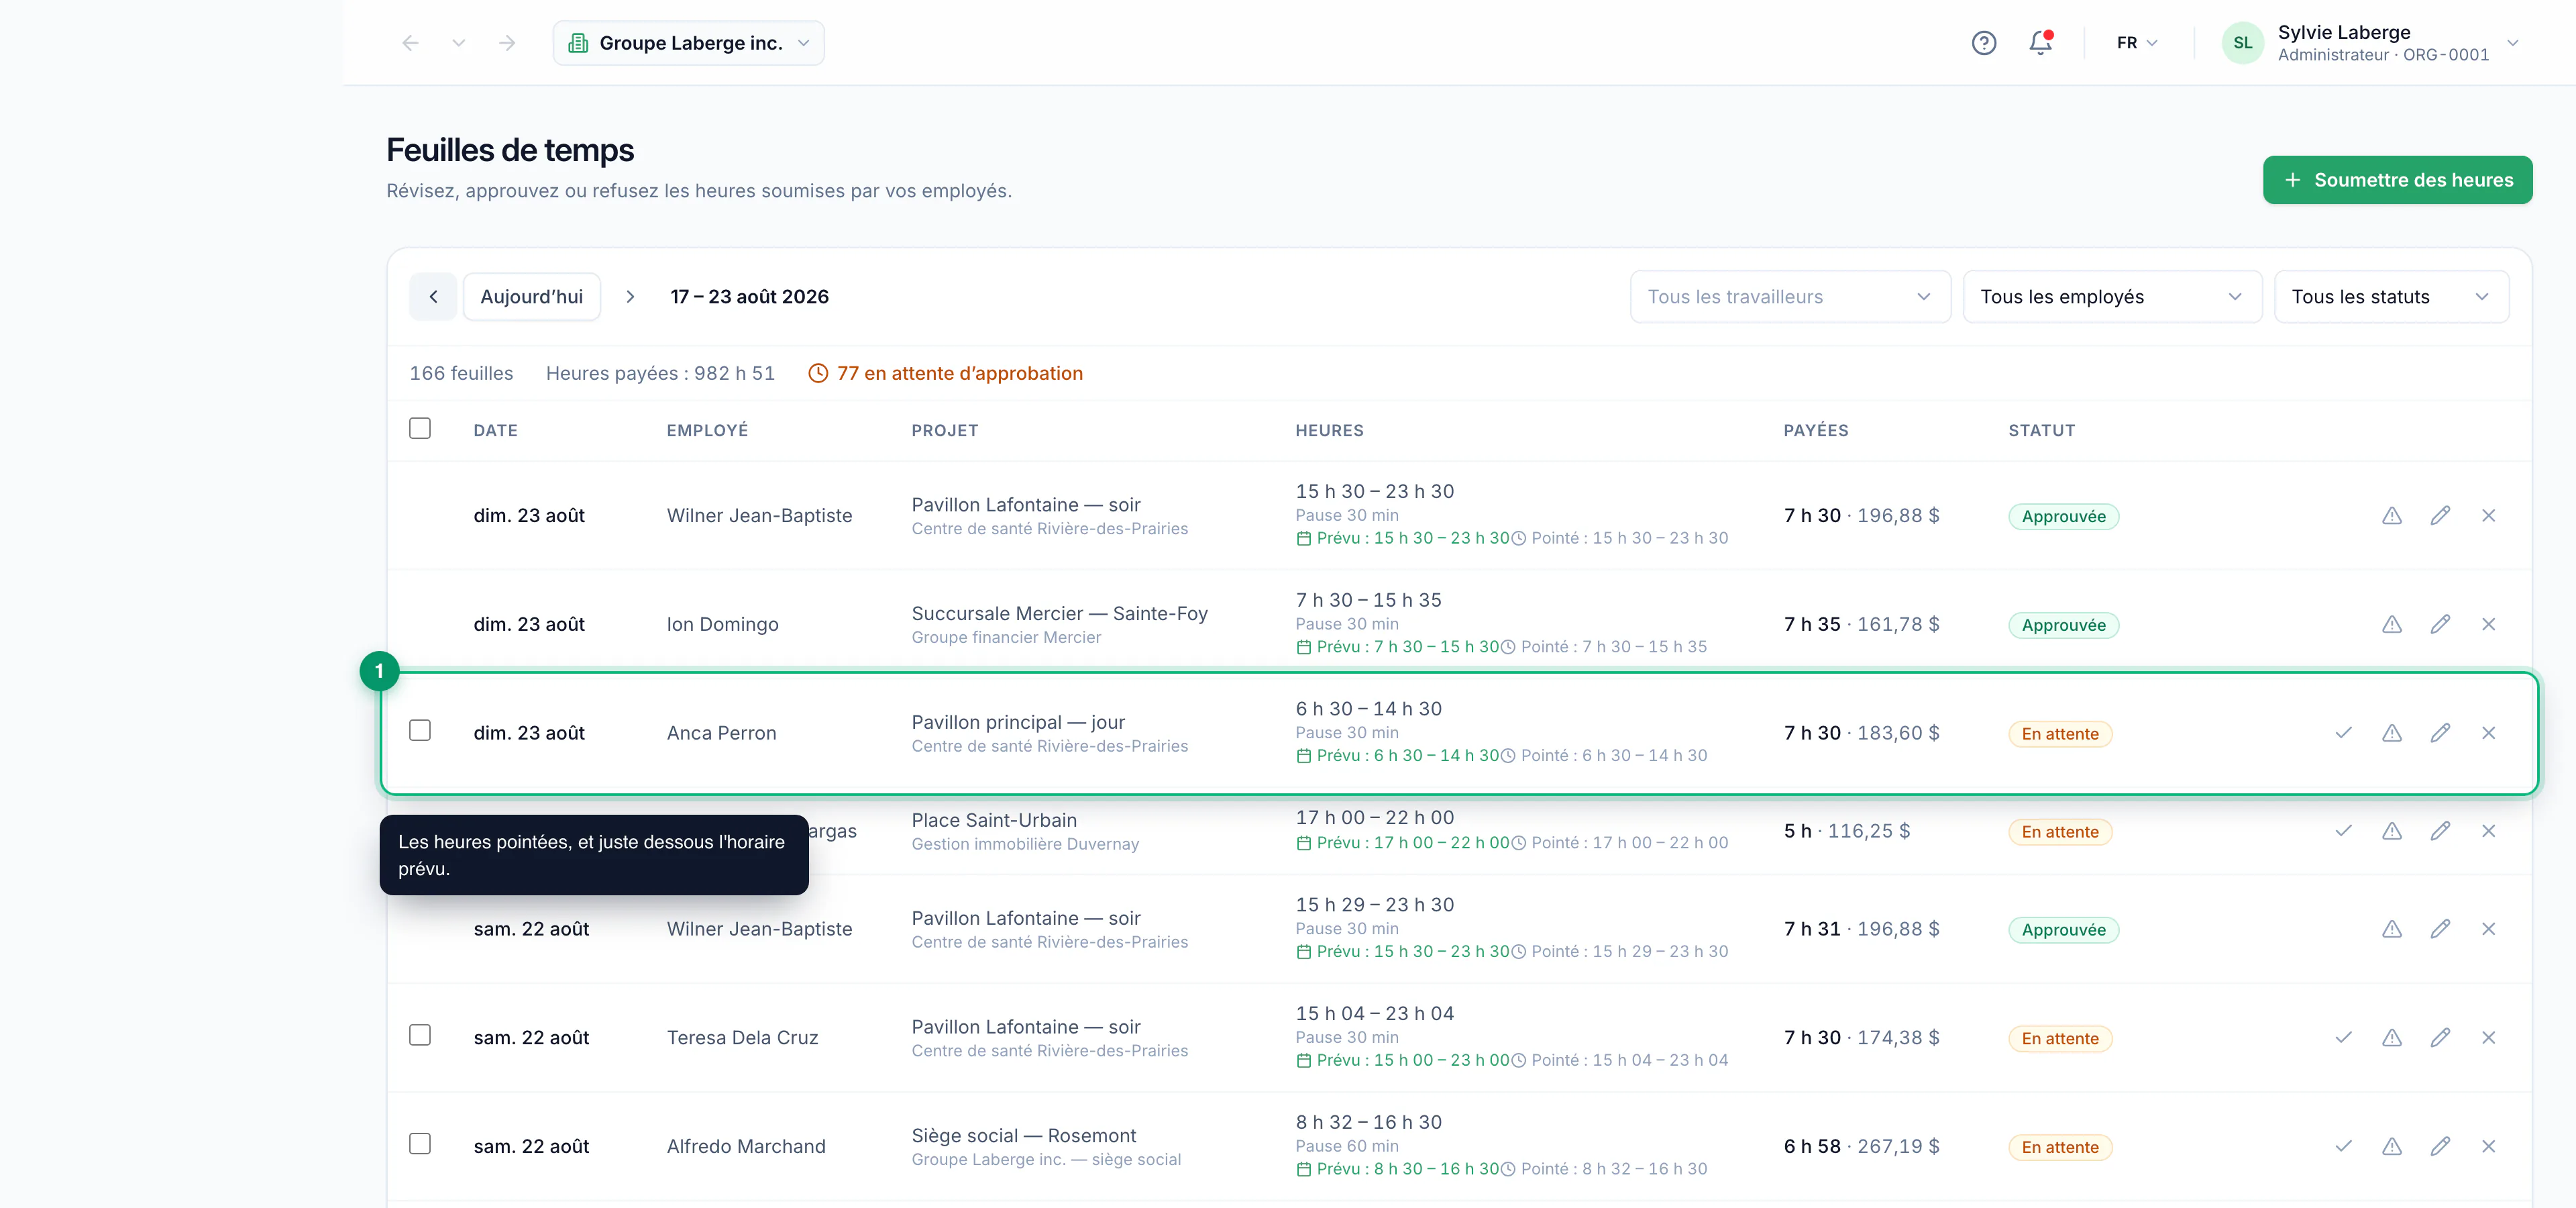Flag Place Saint-Urbain entry warning icon
The height and width of the screenshot is (1208, 2576).
2391,831
